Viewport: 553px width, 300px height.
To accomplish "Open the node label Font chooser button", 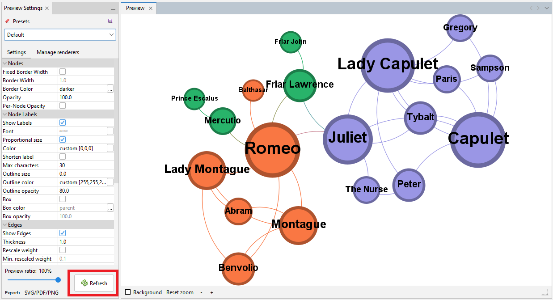I will pyautogui.click(x=110, y=131).
